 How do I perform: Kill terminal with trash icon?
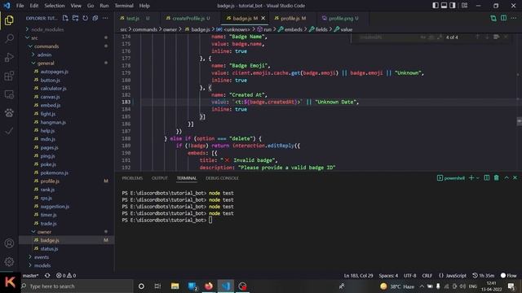[x=497, y=178]
